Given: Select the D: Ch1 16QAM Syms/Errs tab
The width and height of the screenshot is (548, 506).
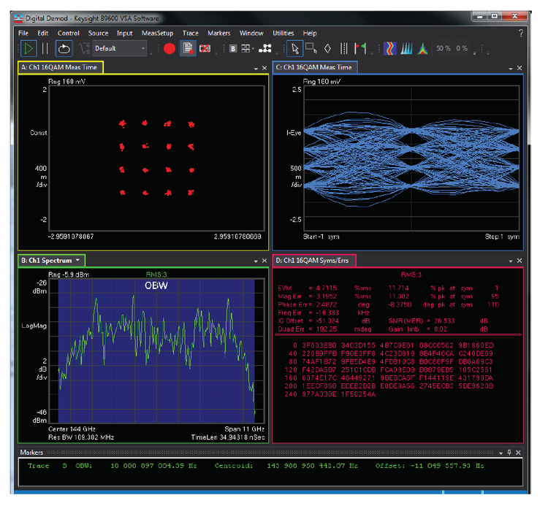Looking at the screenshot, I should click(x=313, y=261).
